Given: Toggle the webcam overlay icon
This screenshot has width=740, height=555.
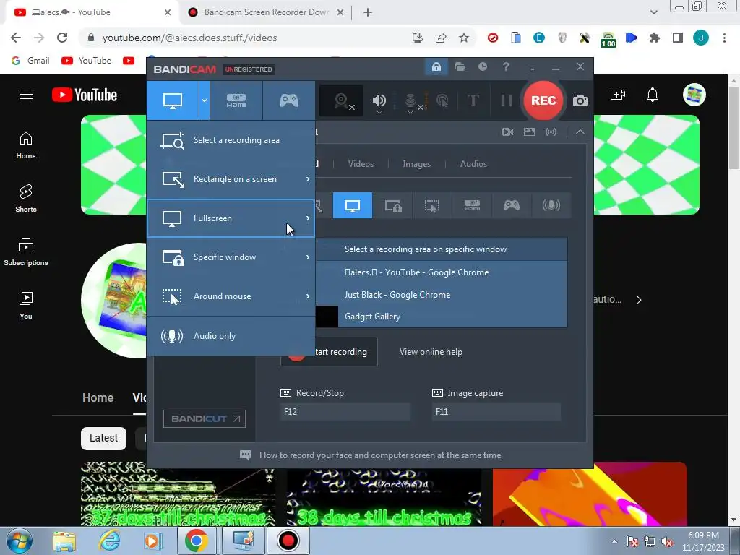Looking at the screenshot, I should pyautogui.click(x=342, y=100).
